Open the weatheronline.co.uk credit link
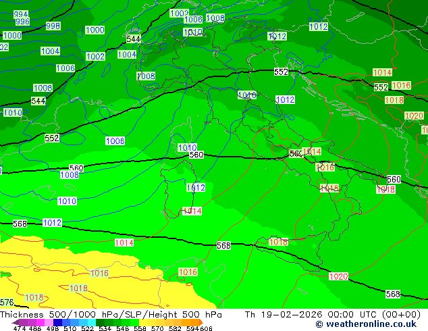Viewport: 428px width, 331px height. point(366,324)
